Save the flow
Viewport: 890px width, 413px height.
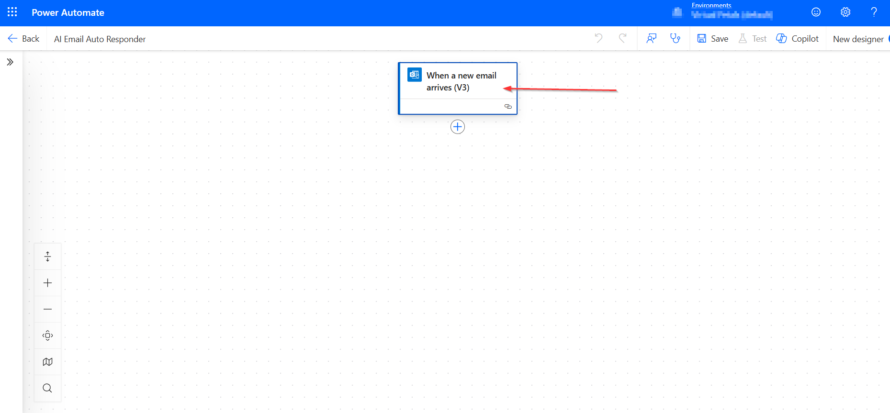pos(713,39)
